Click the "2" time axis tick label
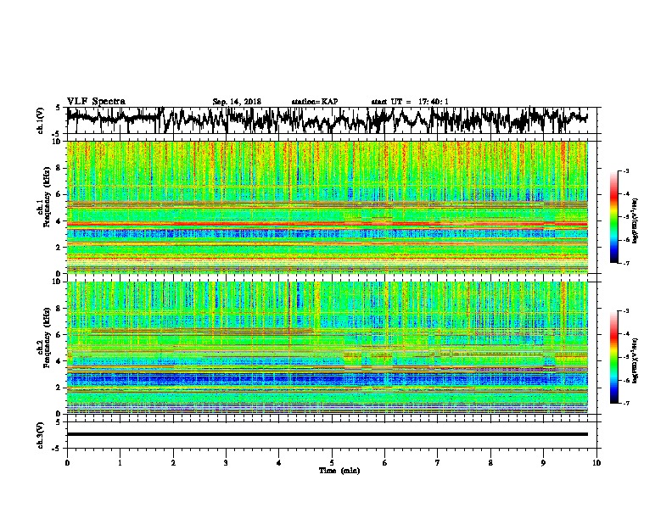Screen dimensions: 672x519 (173, 463)
